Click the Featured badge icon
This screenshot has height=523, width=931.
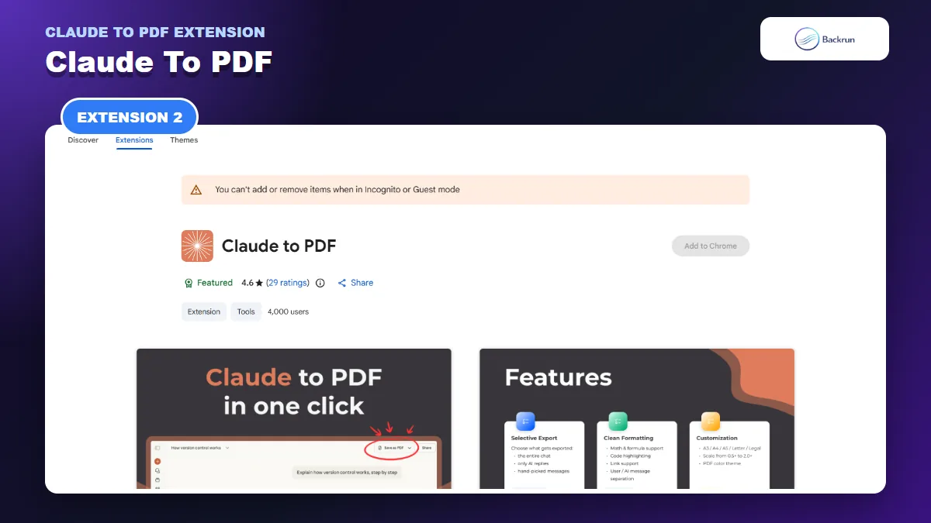point(189,283)
